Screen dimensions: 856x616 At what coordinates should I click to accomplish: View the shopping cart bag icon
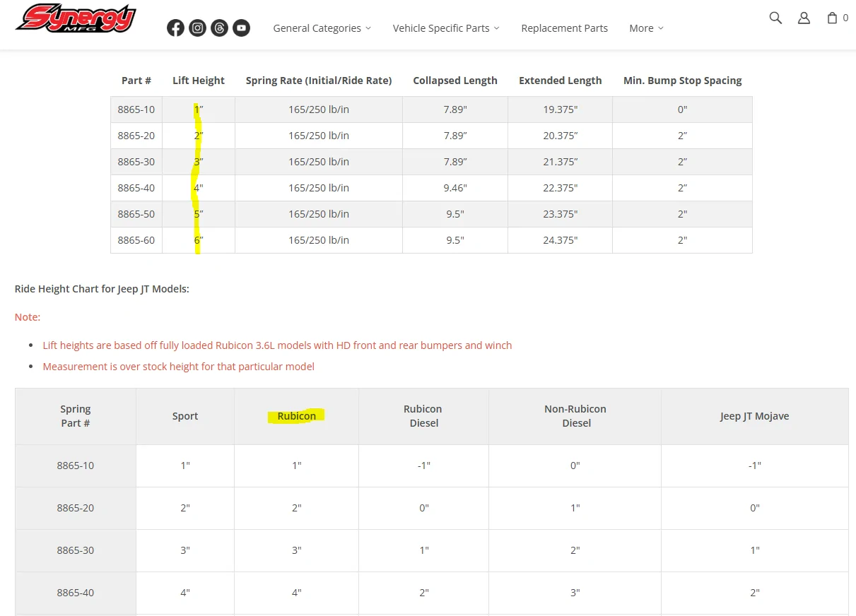pyautogui.click(x=832, y=18)
